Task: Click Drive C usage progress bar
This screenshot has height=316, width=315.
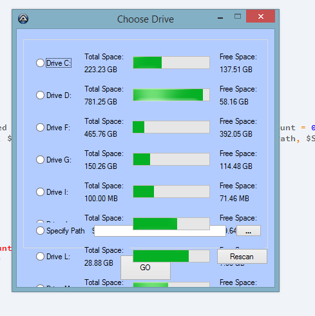Action: tap(171, 63)
